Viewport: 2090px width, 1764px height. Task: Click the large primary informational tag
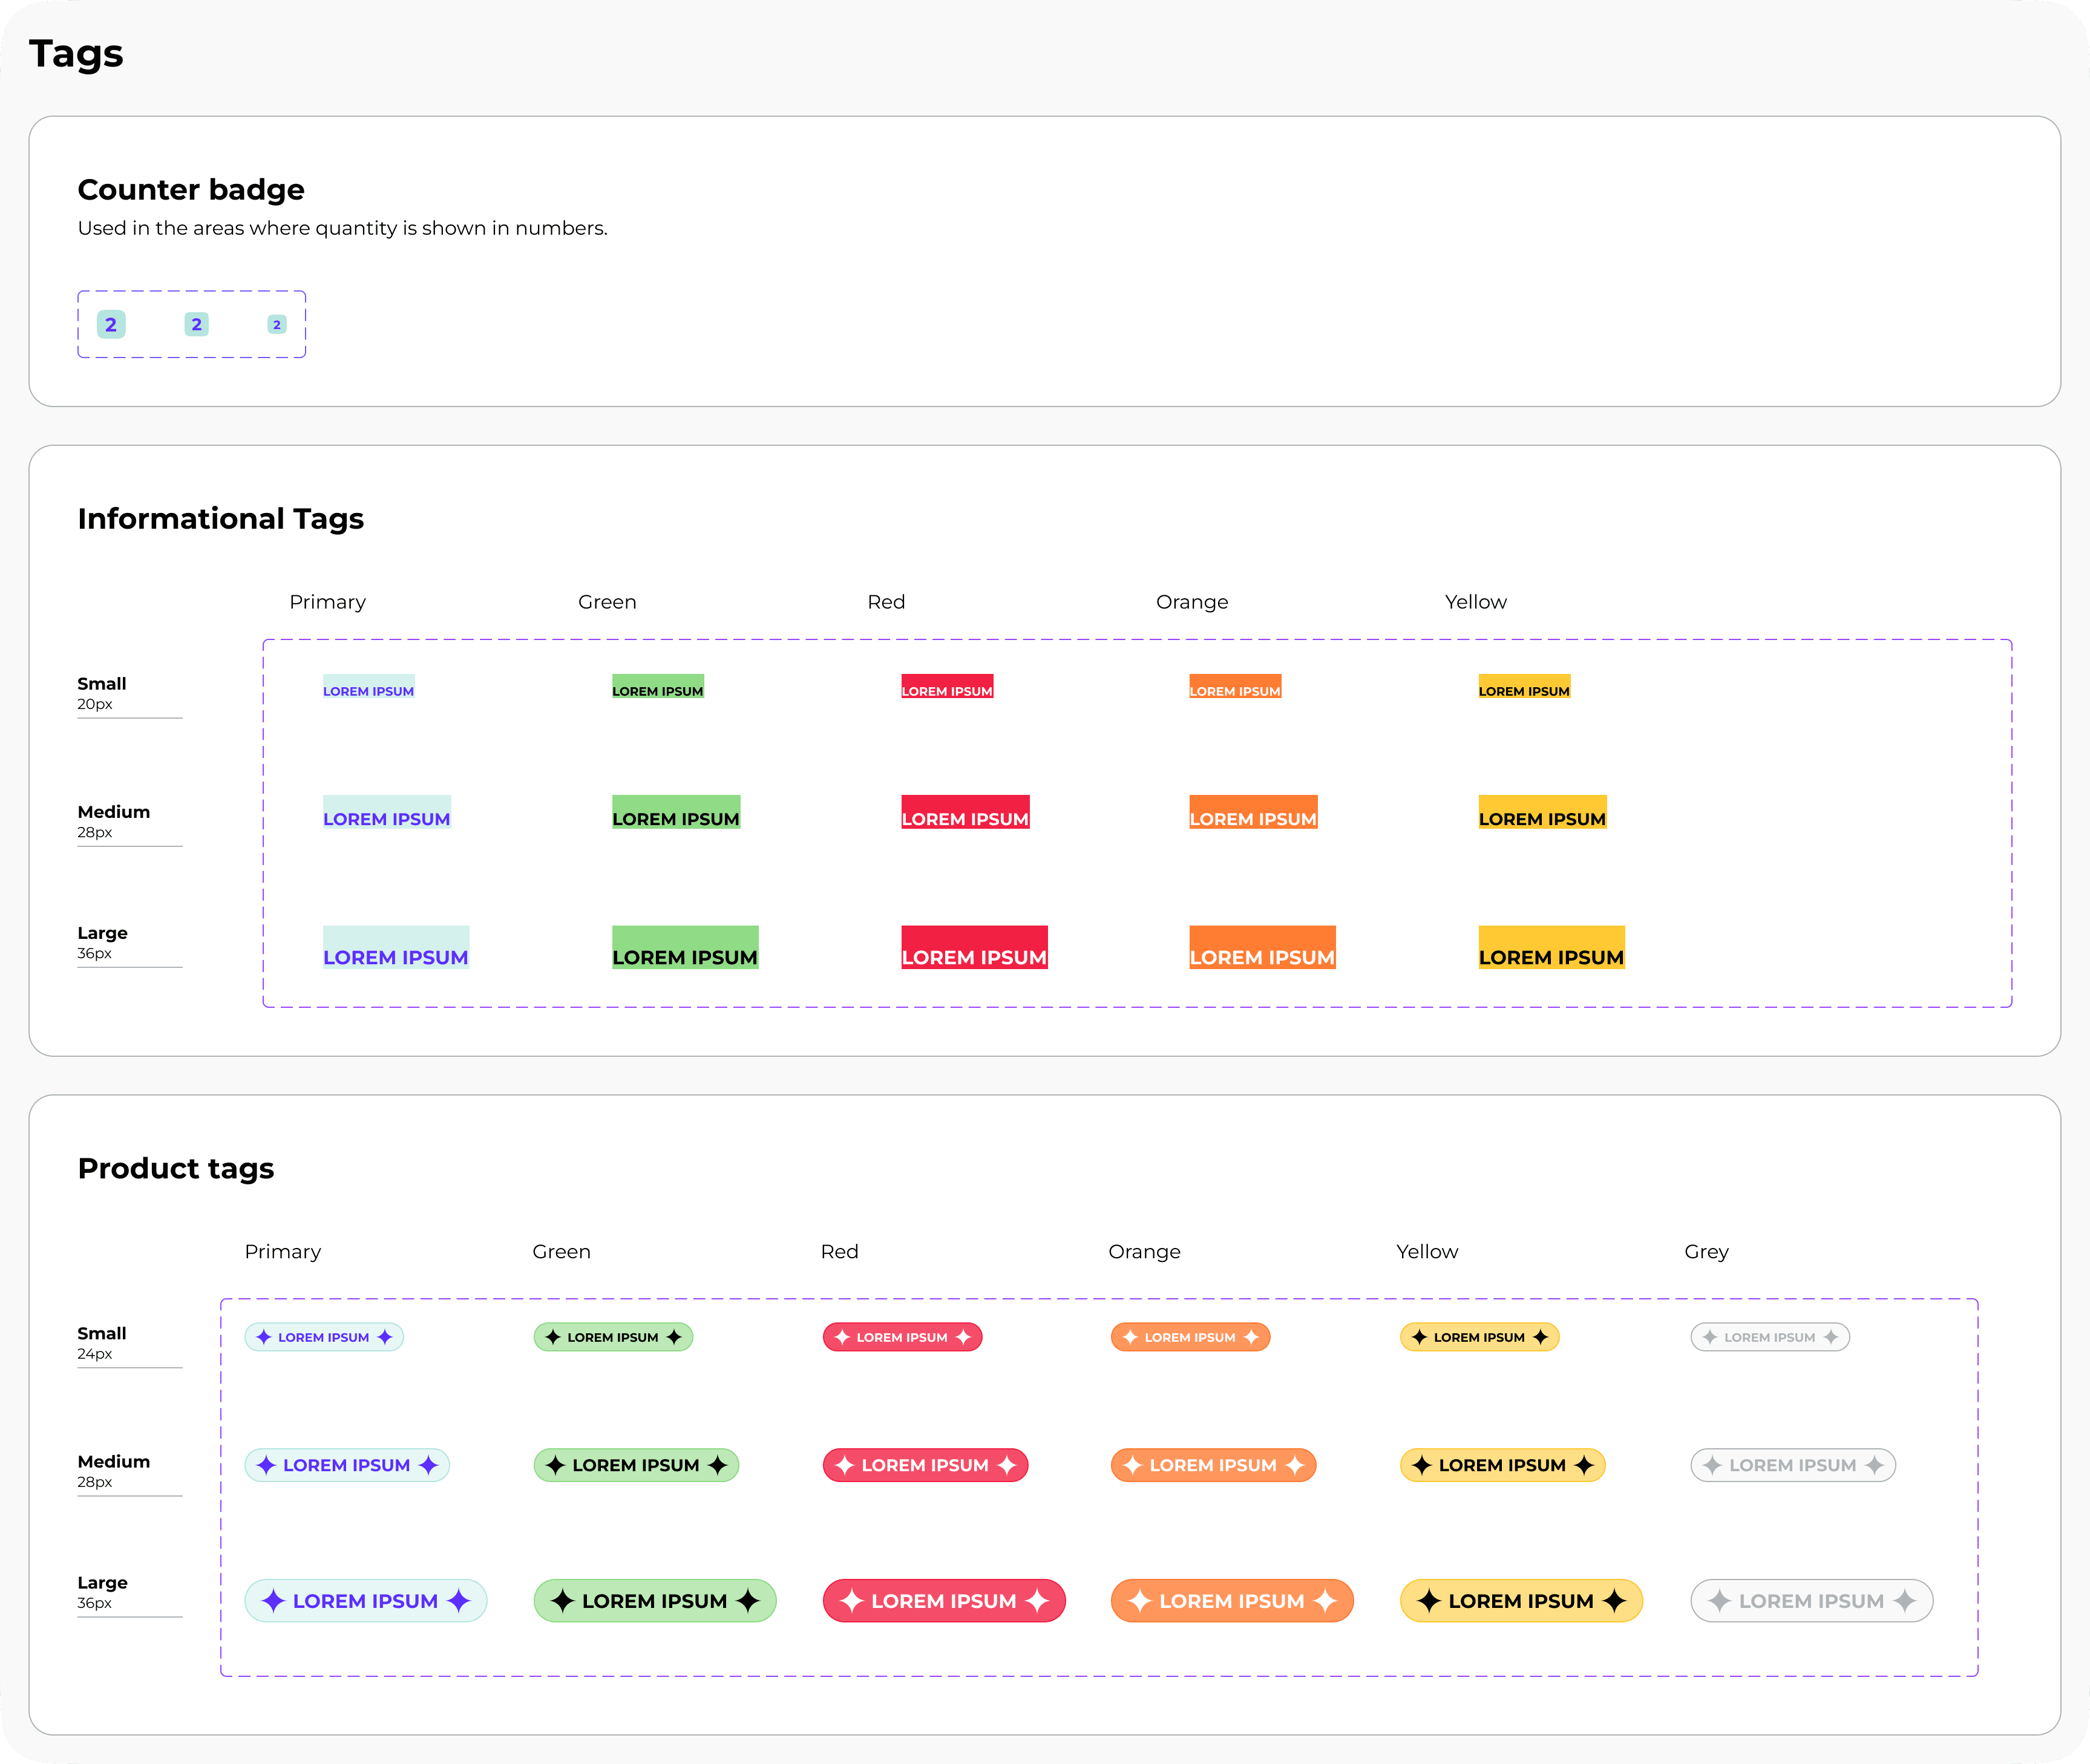click(x=396, y=948)
